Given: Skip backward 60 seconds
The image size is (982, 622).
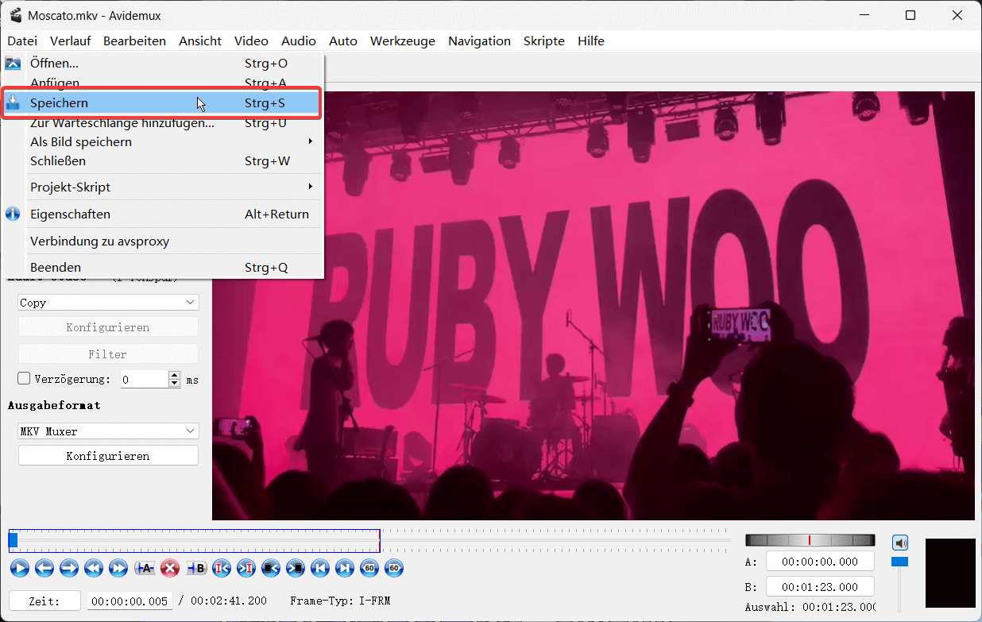Looking at the screenshot, I should coord(369,568).
